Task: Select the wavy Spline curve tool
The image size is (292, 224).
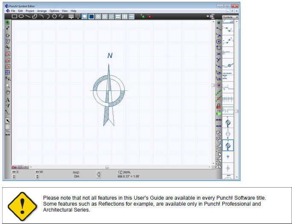Action: tap(61, 16)
